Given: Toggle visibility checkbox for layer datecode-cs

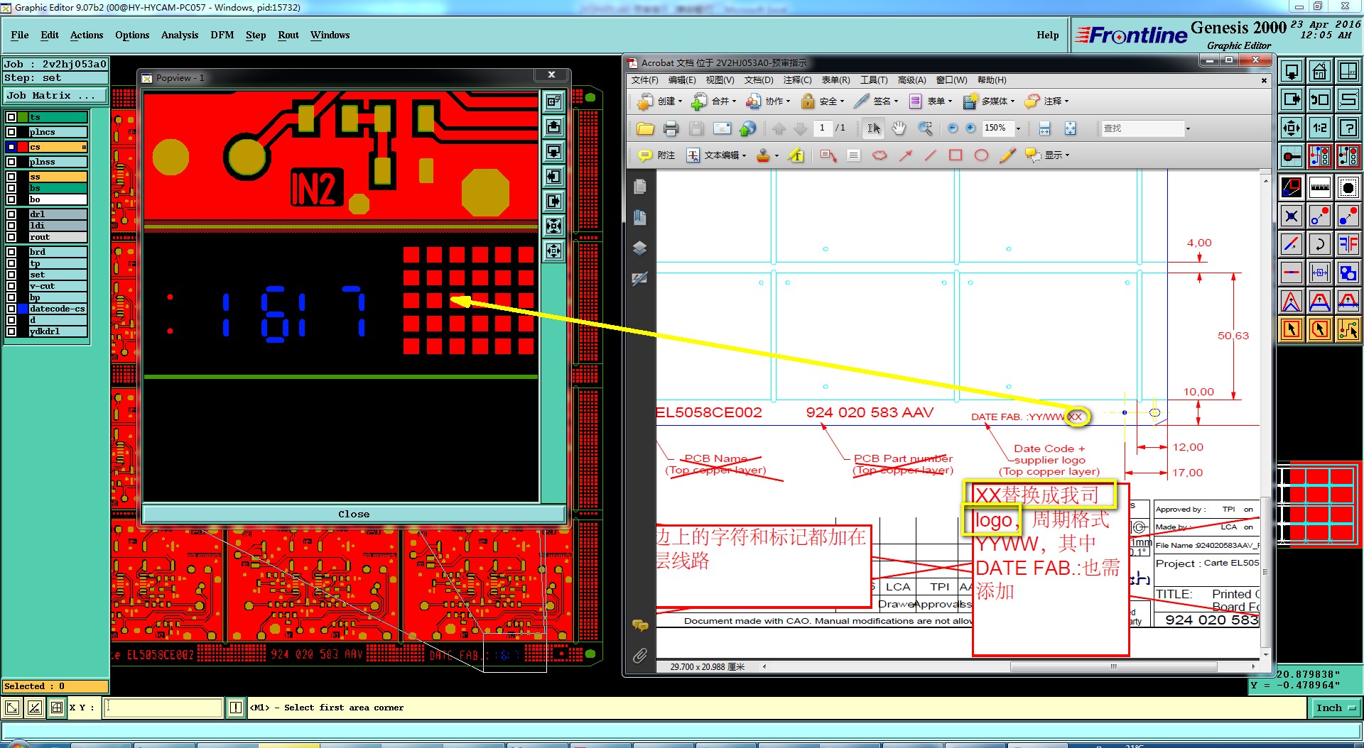Looking at the screenshot, I should [x=11, y=309].
